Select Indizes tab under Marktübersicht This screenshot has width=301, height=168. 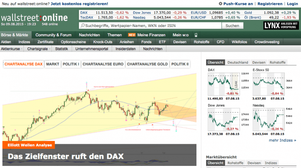coord(271,163)
